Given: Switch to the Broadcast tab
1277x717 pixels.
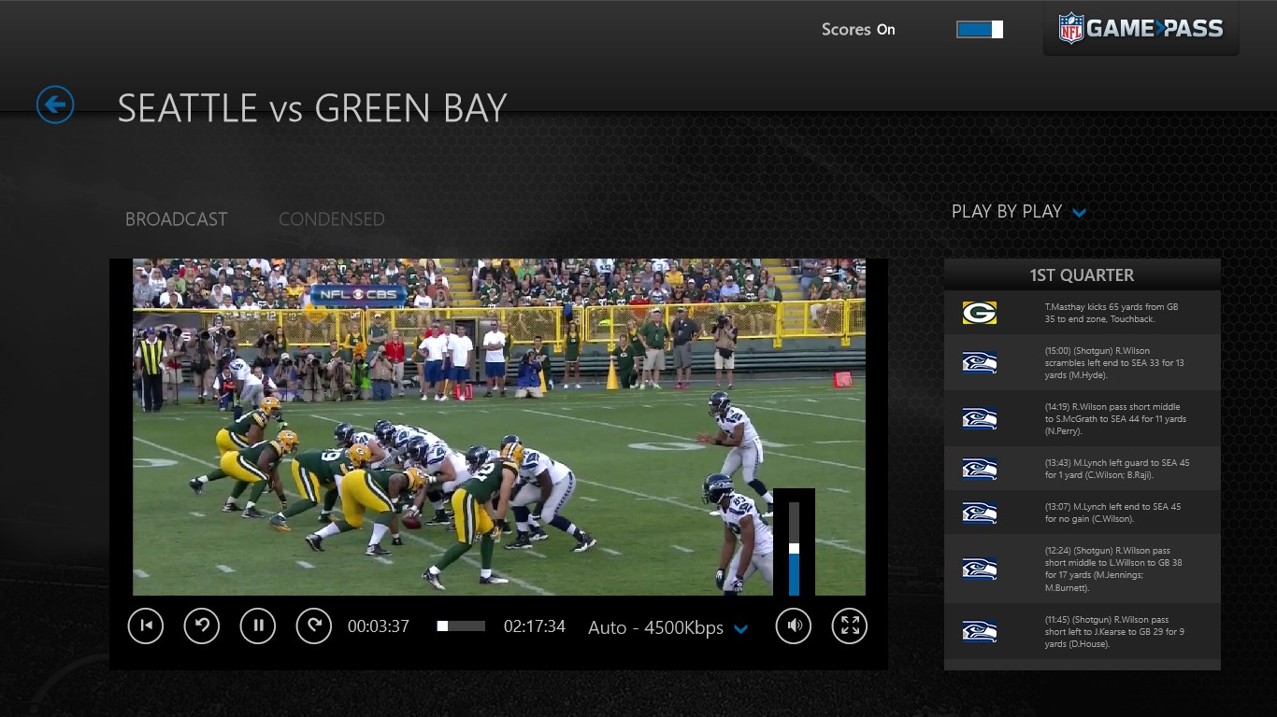Looking at the screenshot, I should point(177,219).
